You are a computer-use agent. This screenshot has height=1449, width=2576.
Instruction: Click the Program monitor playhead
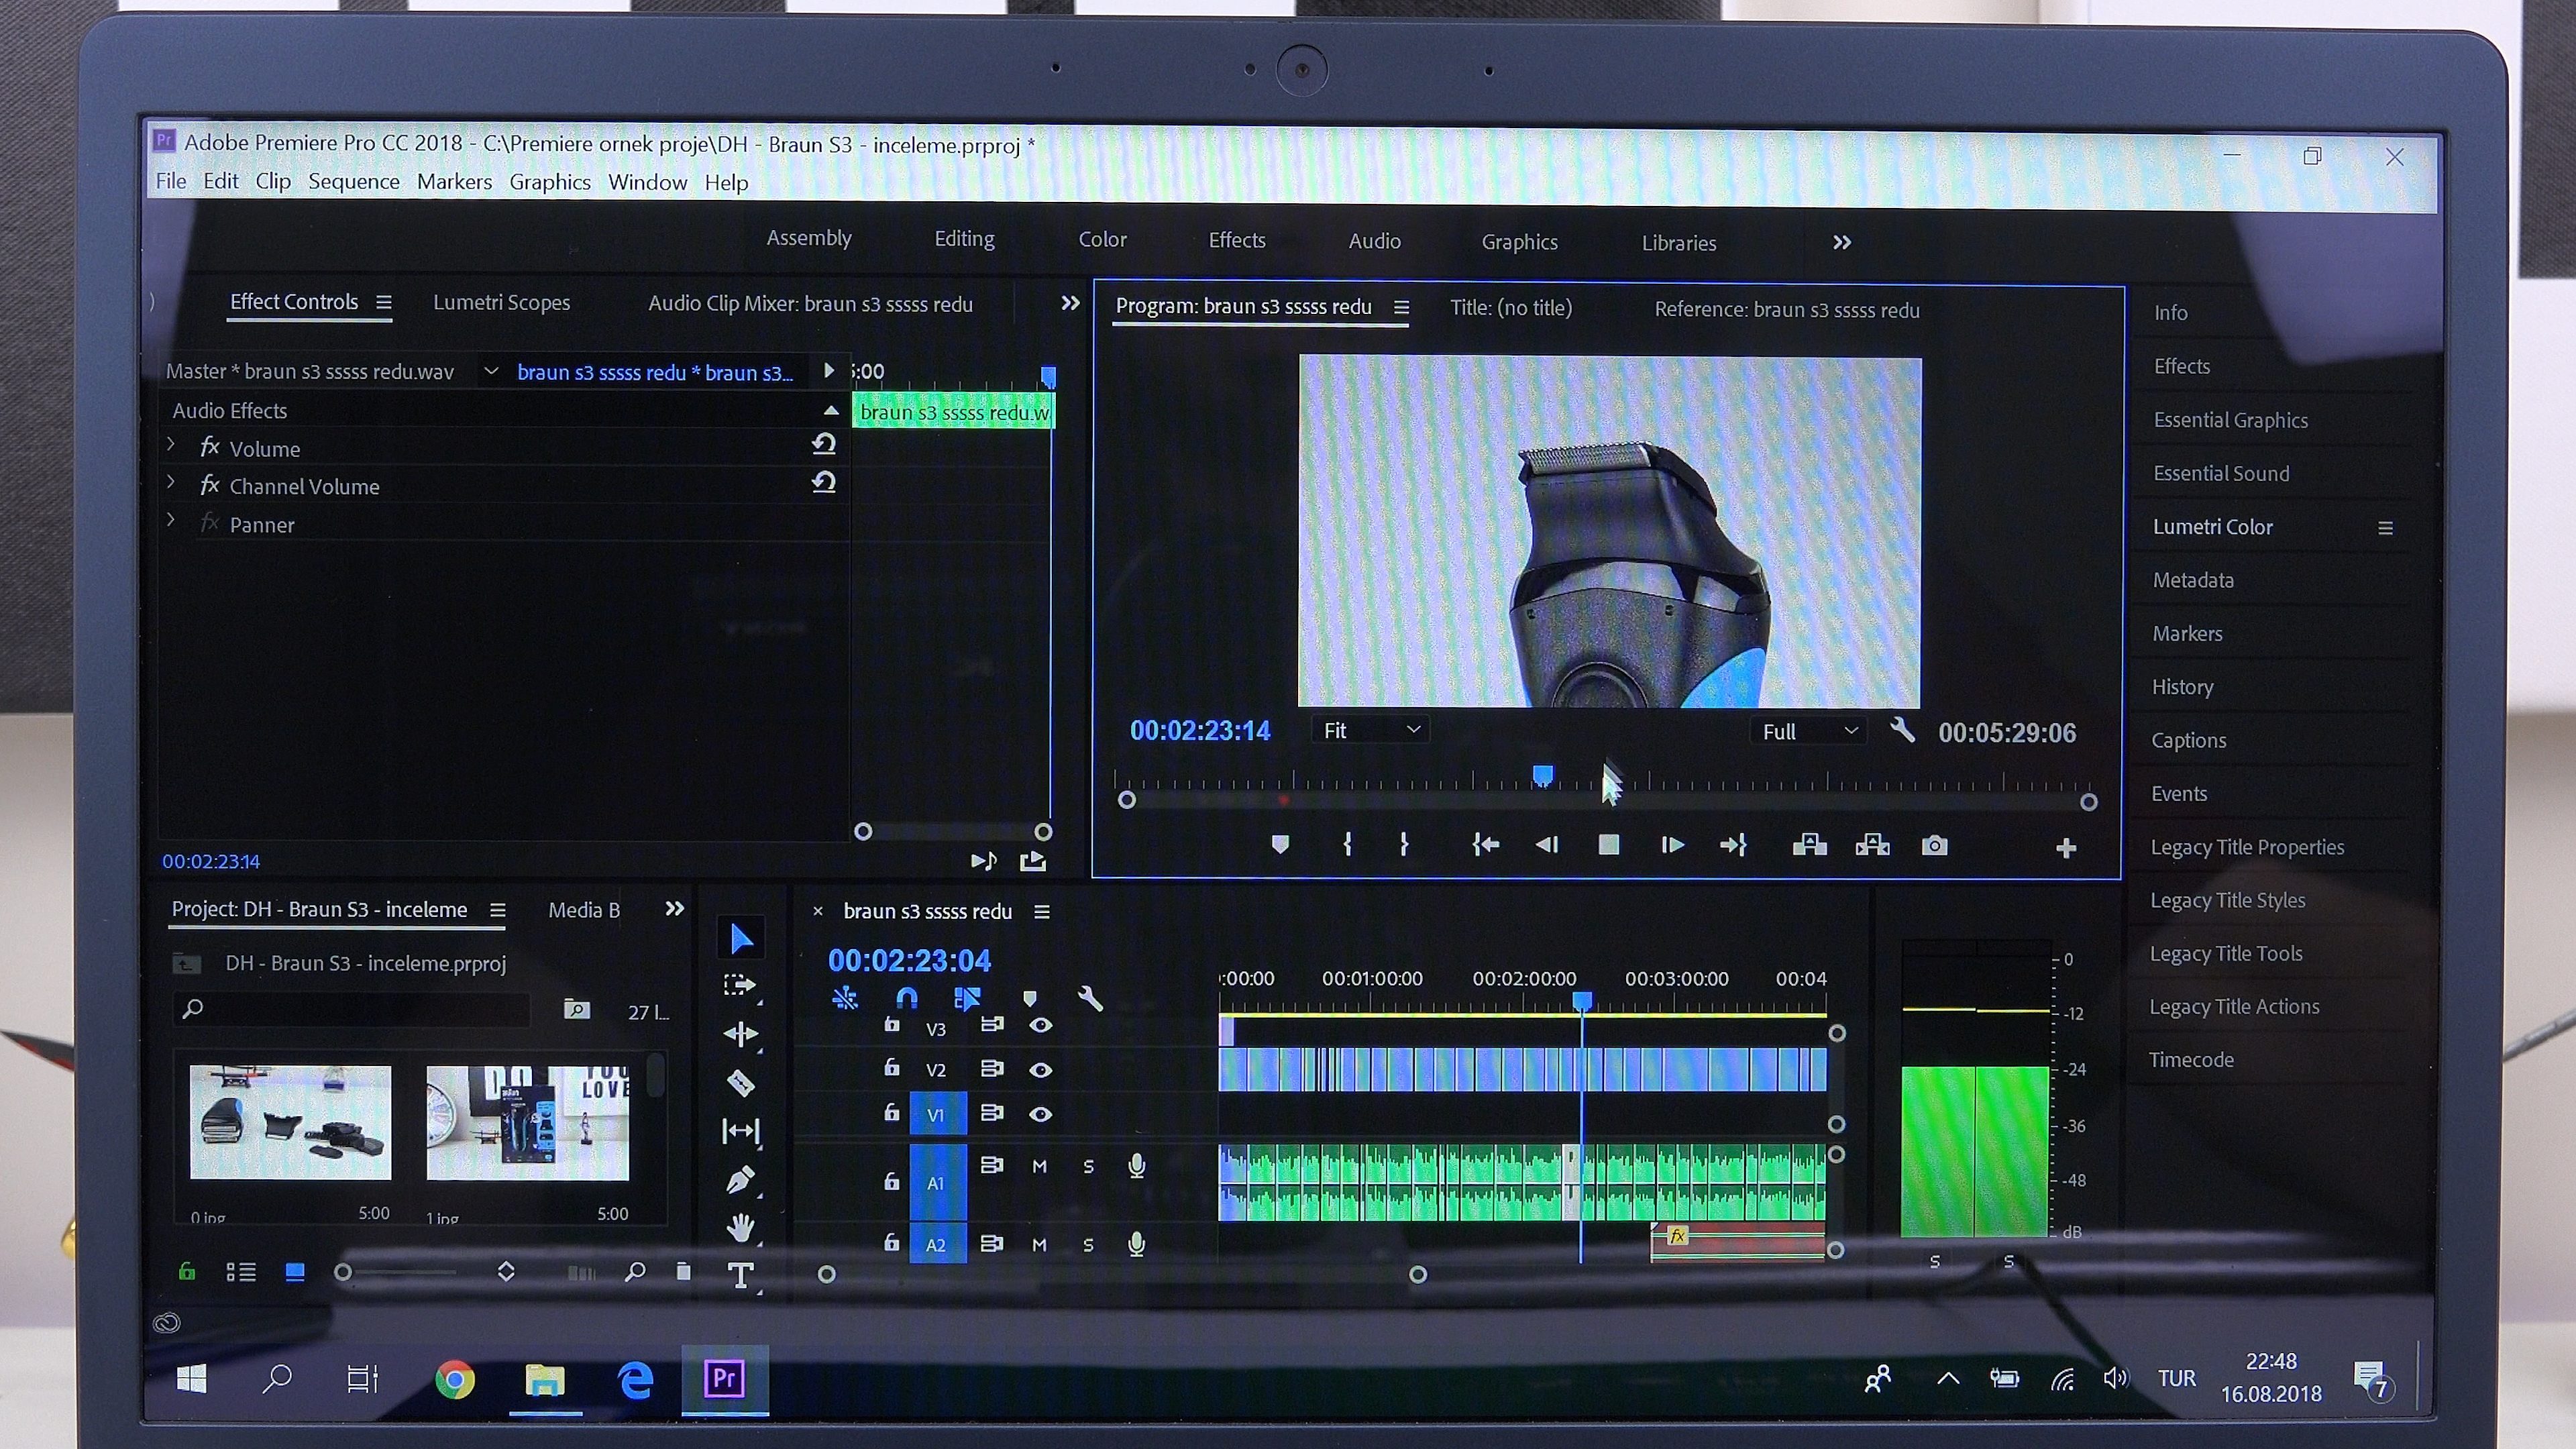[1543, 775]
